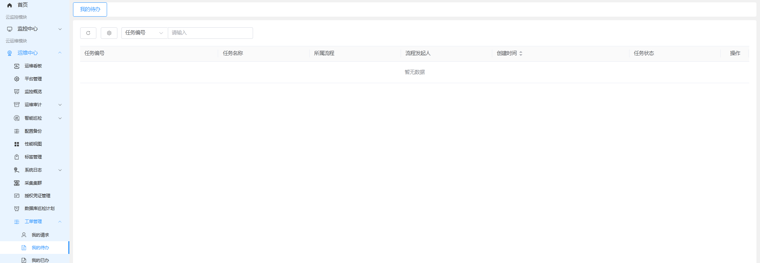Open the column settings gear button
Viewport: 760px width, 263px height.
pos(109,33)
